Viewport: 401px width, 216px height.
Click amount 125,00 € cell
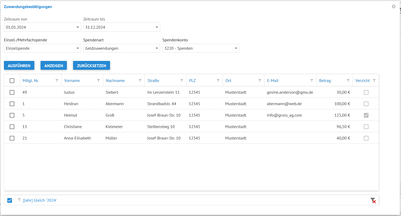342,115
